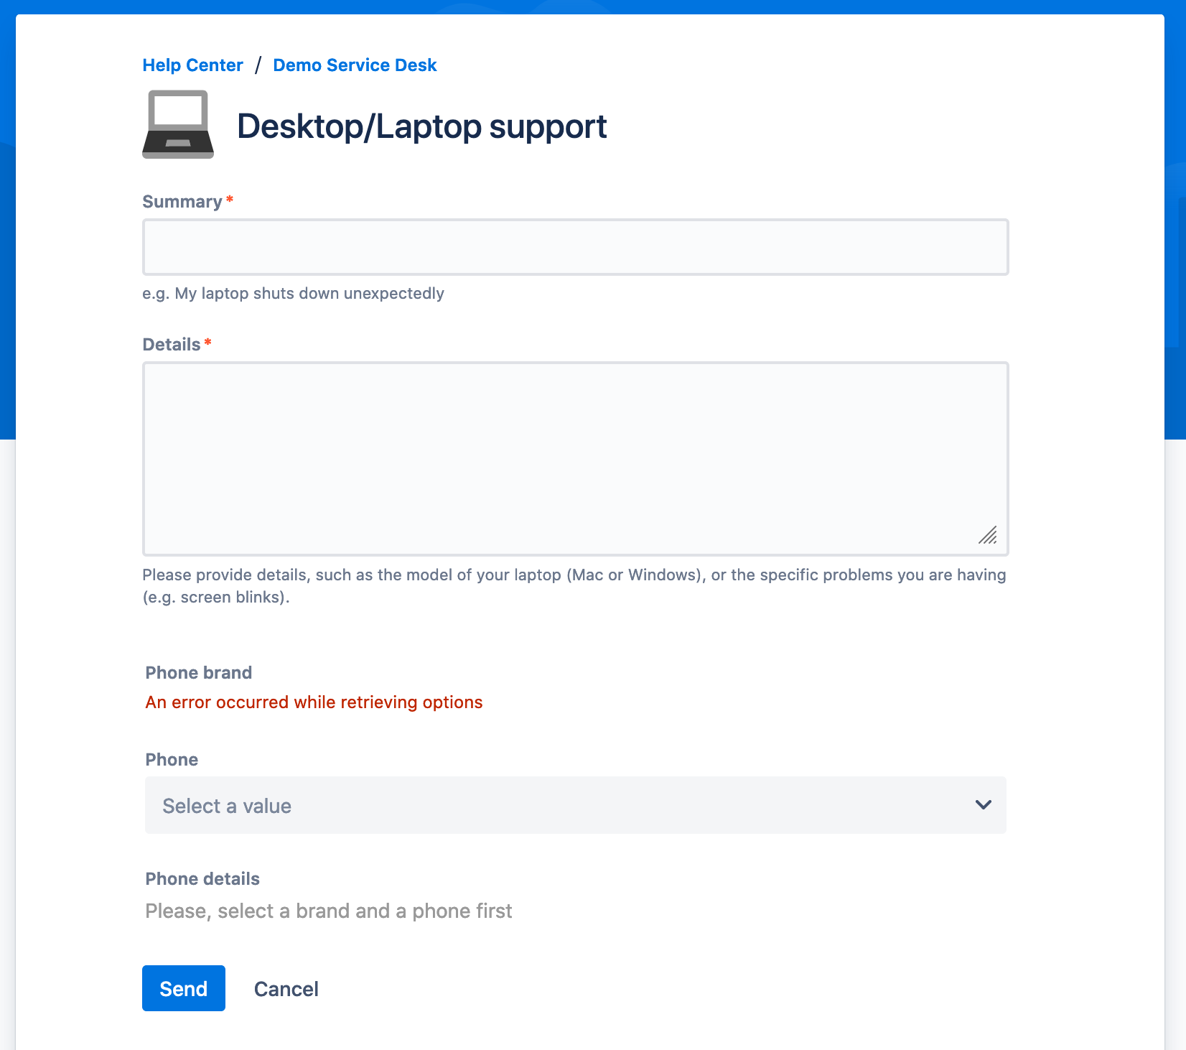Click the resize handle of the Details box
Screen dimensions: 1186x1050
988,535
